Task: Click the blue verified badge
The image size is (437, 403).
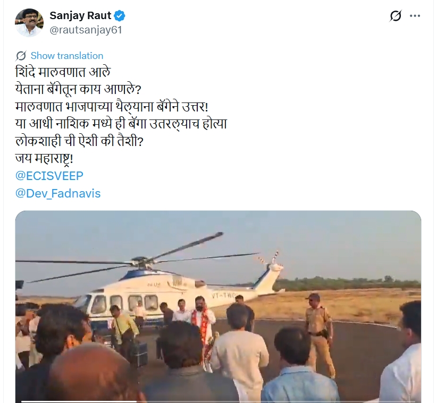Action: (x=120, y=16)
